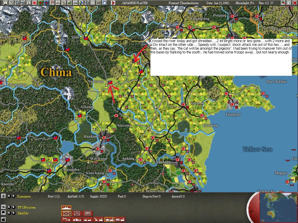Click the Japanese rising sun flag toolbar icon
The width and height of the screenshot is (298, 223).
(x=35, y=3)
